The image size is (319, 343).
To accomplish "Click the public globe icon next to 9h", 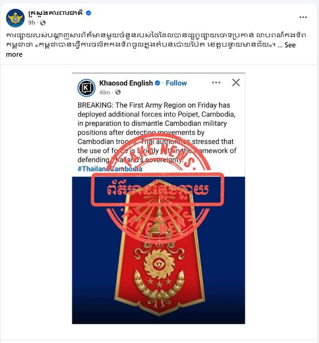I will (x=43, y=23).
